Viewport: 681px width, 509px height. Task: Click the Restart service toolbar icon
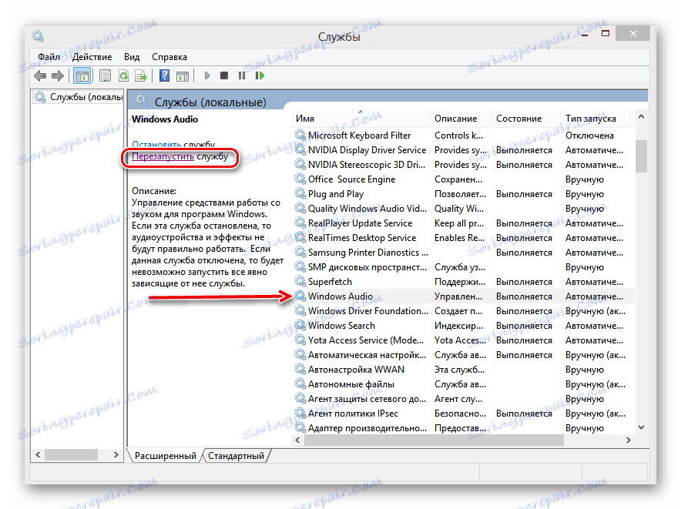(x=260, y=75)
